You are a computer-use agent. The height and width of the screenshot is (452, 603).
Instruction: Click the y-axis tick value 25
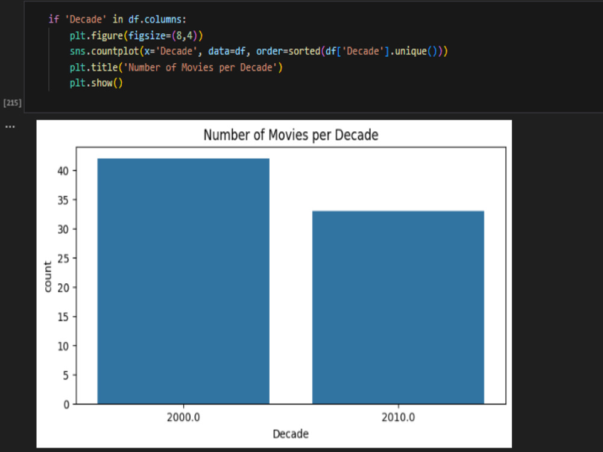coord(63,259)
